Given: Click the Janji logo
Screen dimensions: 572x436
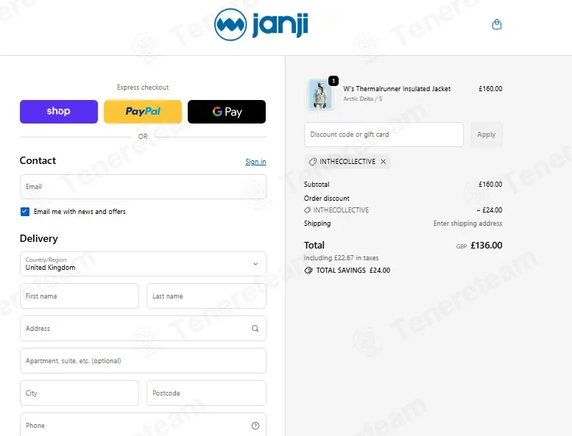Looking at the screenshot, I should [x=261, y=25].
